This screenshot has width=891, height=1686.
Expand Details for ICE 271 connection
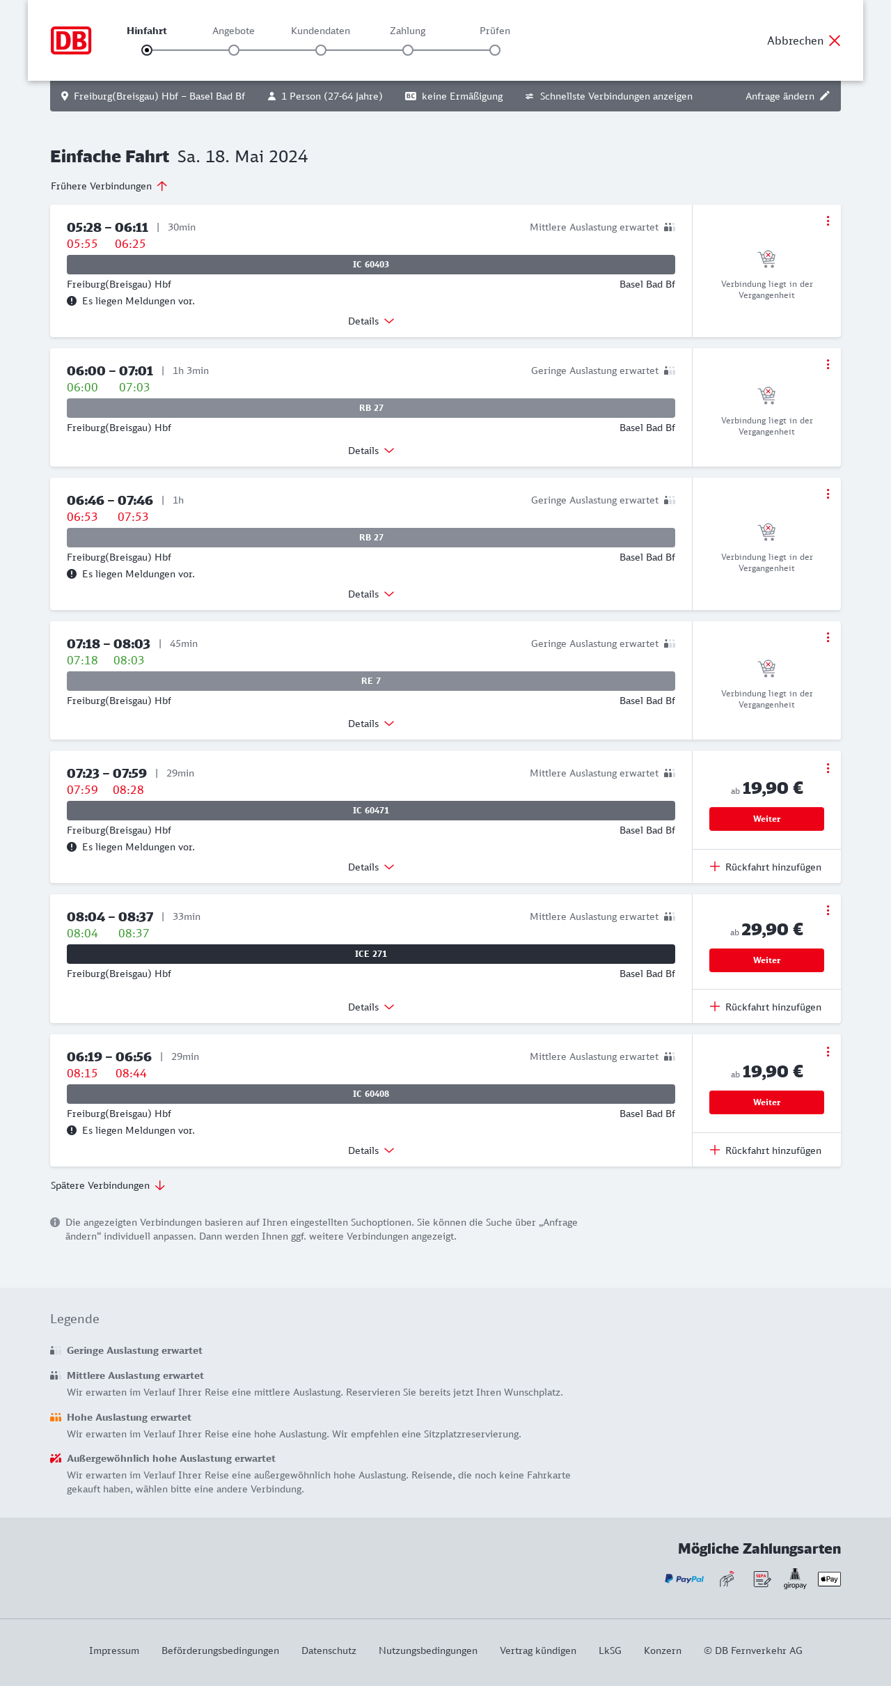pyautogui.click(x=371, y=1007)
